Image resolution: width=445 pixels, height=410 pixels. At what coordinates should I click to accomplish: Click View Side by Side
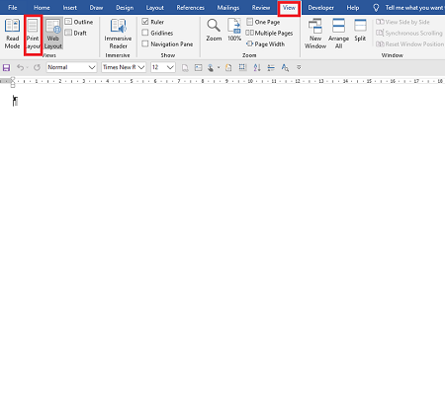(x=402, y=22)
